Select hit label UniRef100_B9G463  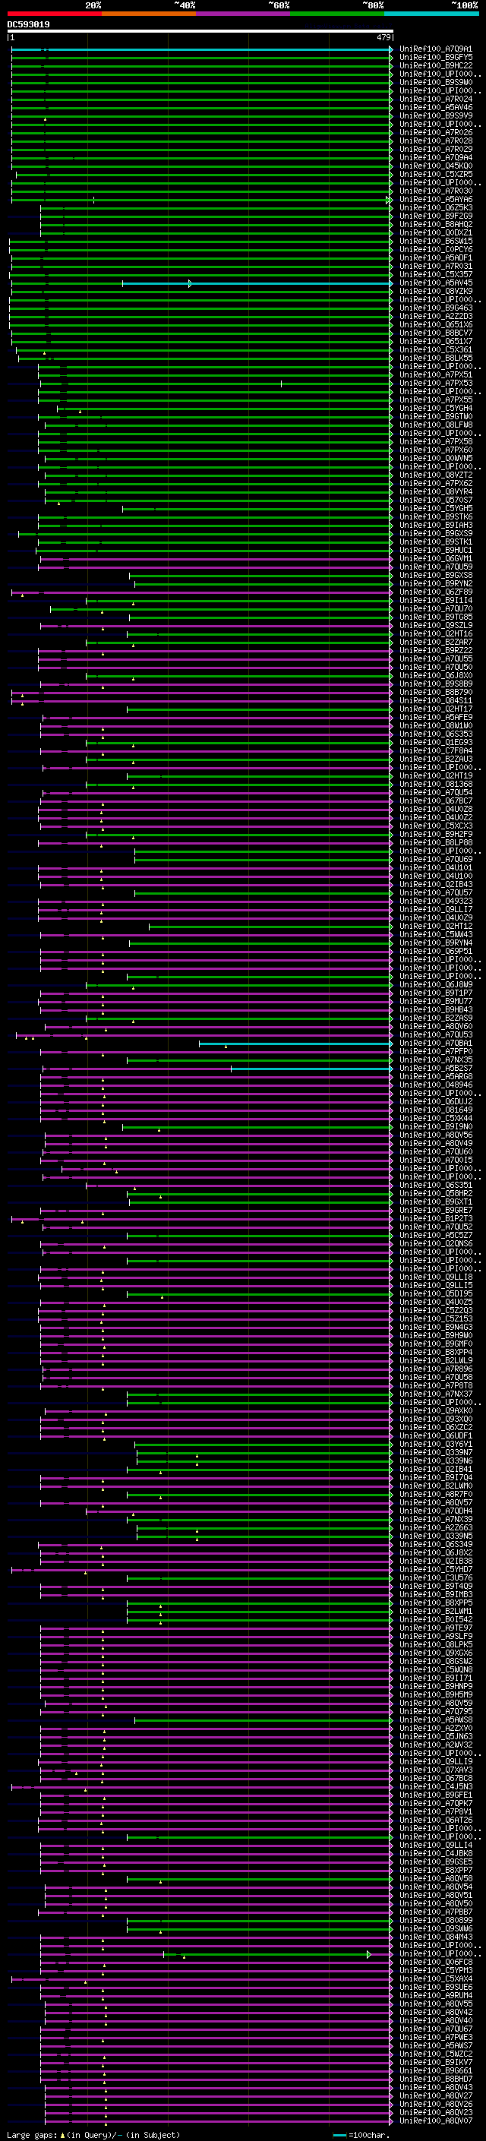tap(435, 308)
